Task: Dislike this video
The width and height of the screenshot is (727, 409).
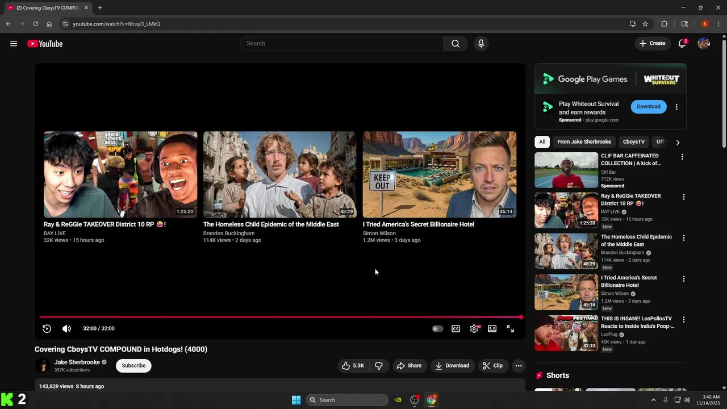Action: point(379,366)
